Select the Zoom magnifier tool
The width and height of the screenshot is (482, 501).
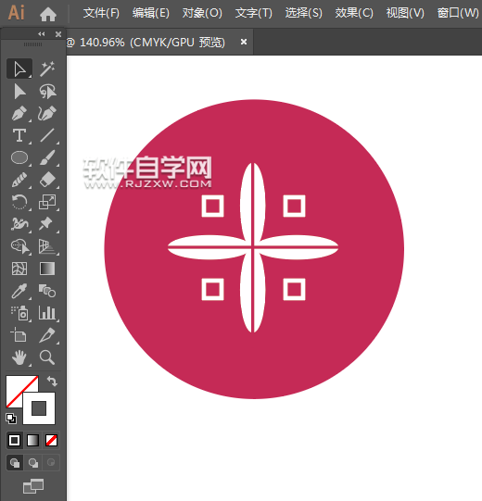click(x=47, y=357)
